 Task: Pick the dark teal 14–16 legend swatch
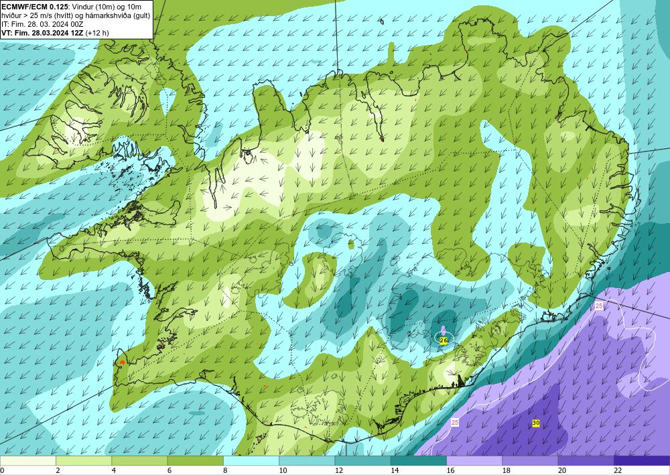[419, 460]
